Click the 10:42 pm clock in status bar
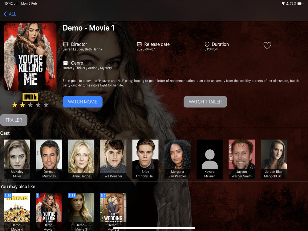The height and width of the screenshot is (231, 308). [x=11, y=3]
